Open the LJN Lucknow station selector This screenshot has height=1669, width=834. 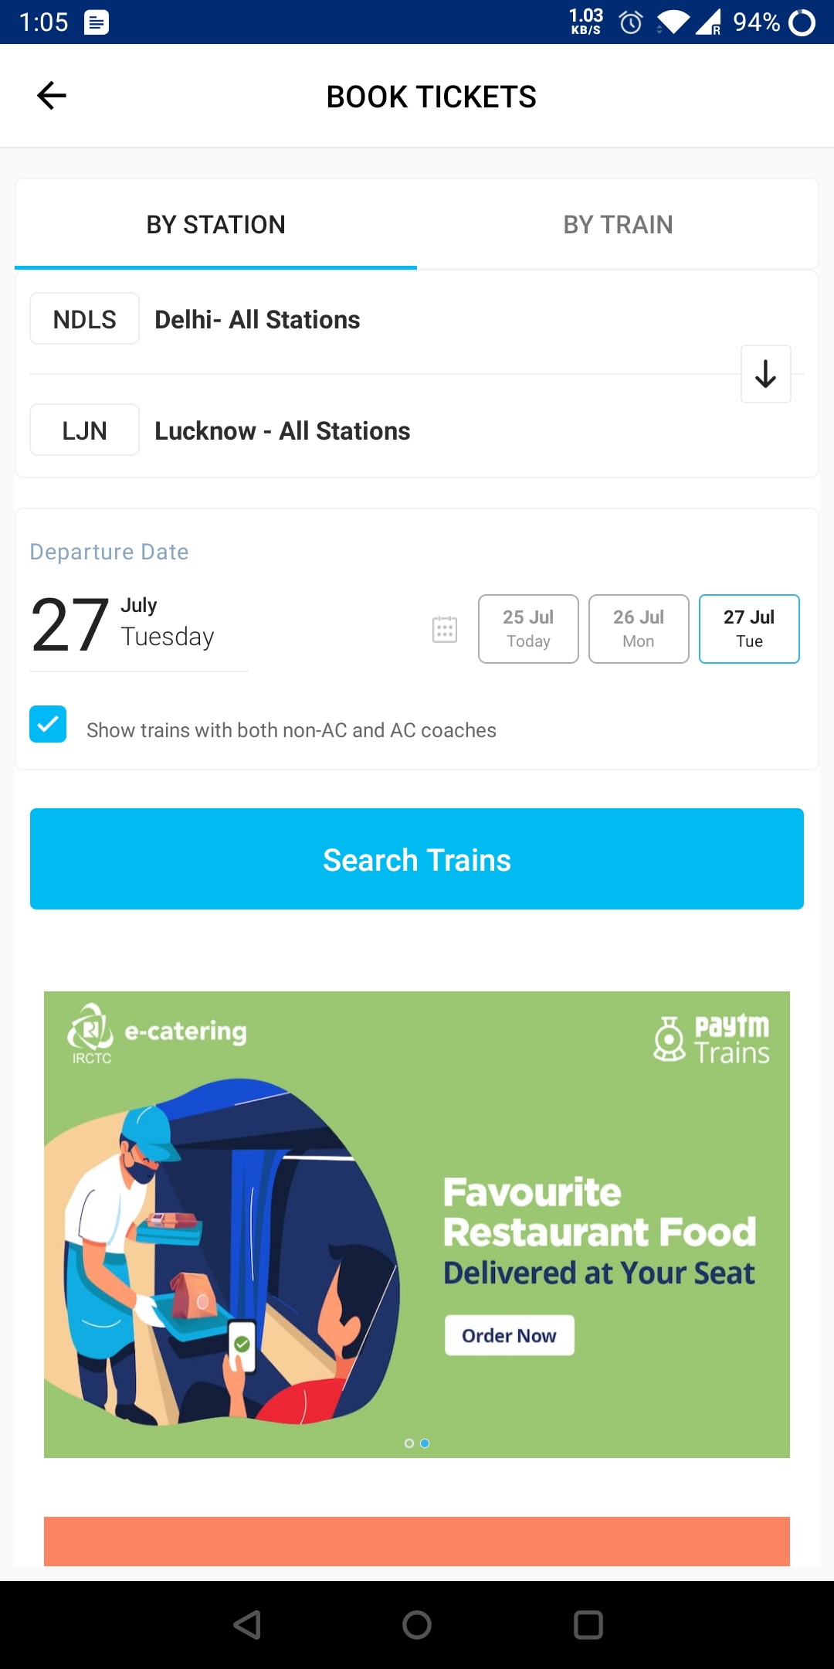click(232, 430)
